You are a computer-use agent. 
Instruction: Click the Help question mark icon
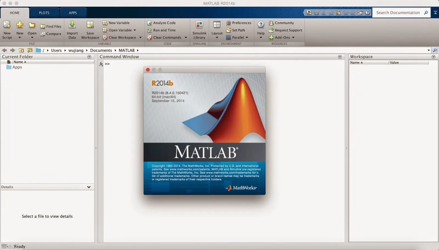point(261,25)
